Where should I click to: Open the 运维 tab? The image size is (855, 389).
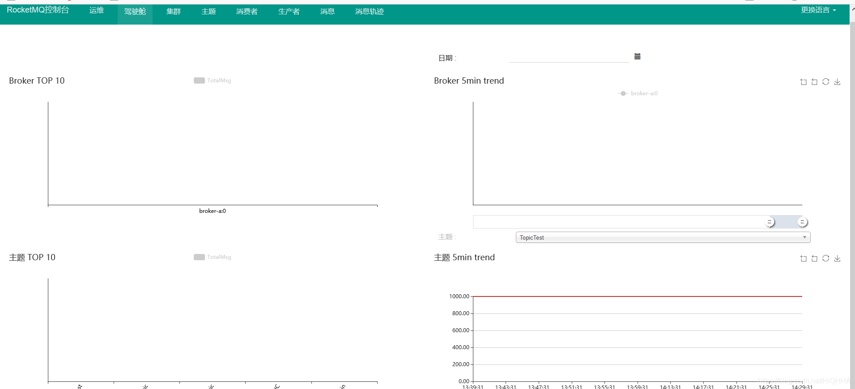[97, 10]
